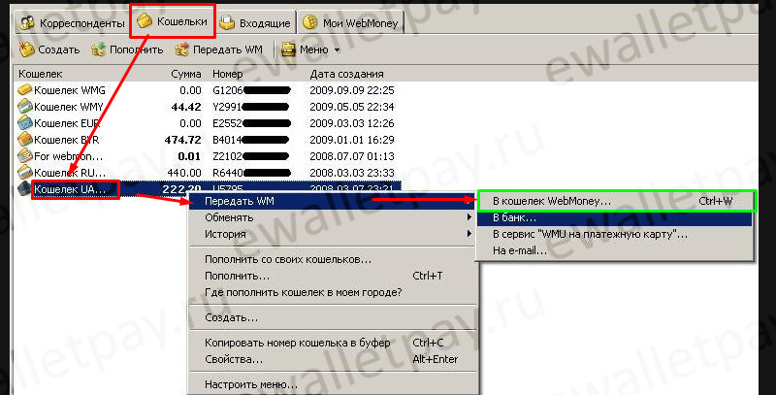Image resolution: width=776 pixels, height=395 pixels.
Task: Choose Копировать номер кошелька в буфер
Action: click(x=333, y=343)
